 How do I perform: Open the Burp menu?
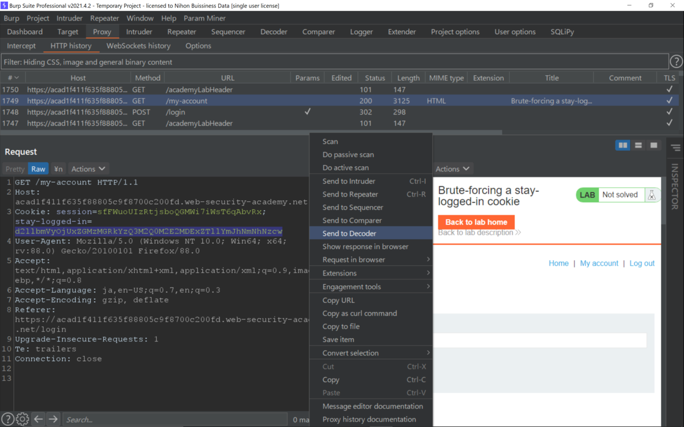click(x=11, y=18)
